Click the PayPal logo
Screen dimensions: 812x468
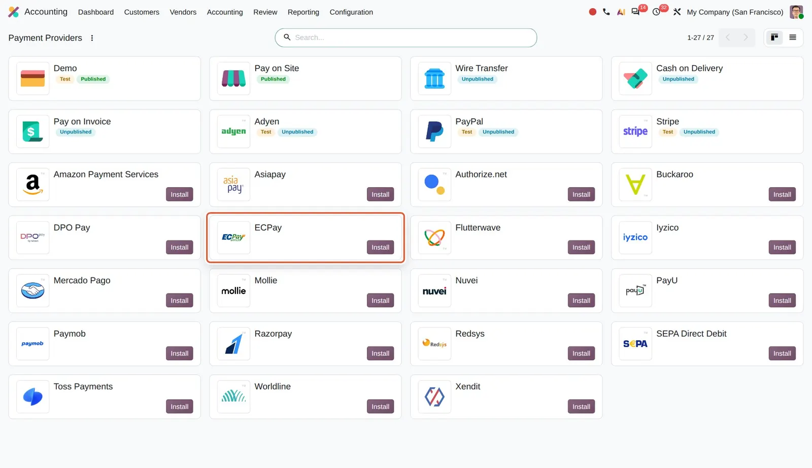pyautogui.click(x=434, y=131)
